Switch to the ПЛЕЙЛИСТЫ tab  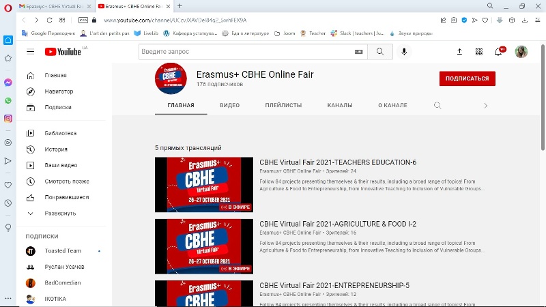pos(283,105)
